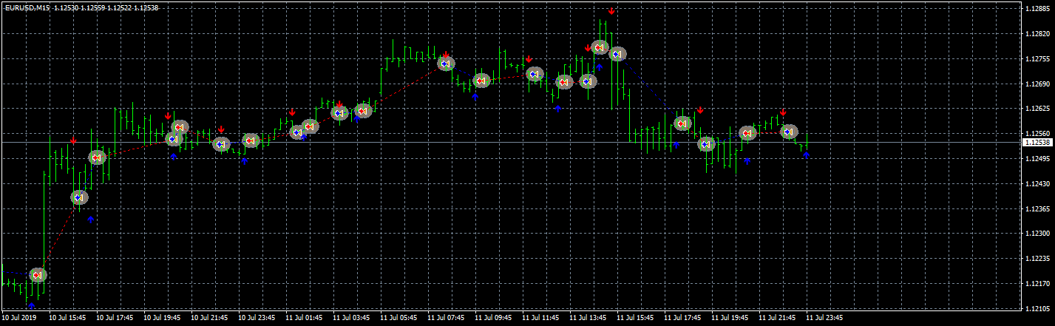Viewport: 1055px width, 326px height.
Task: Click the 10 Jul 2019 date label
Action: (19, 318)
